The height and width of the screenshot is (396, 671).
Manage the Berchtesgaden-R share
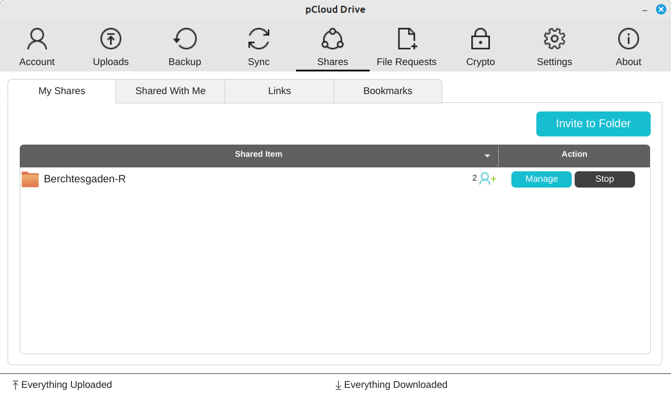point(542,179)
